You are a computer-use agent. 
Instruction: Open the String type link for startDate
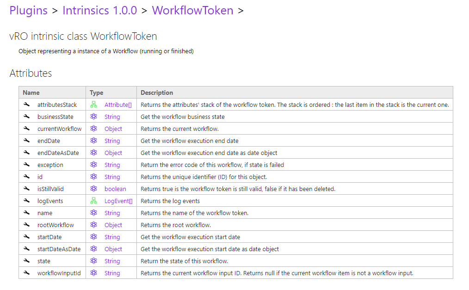[112, 237]
